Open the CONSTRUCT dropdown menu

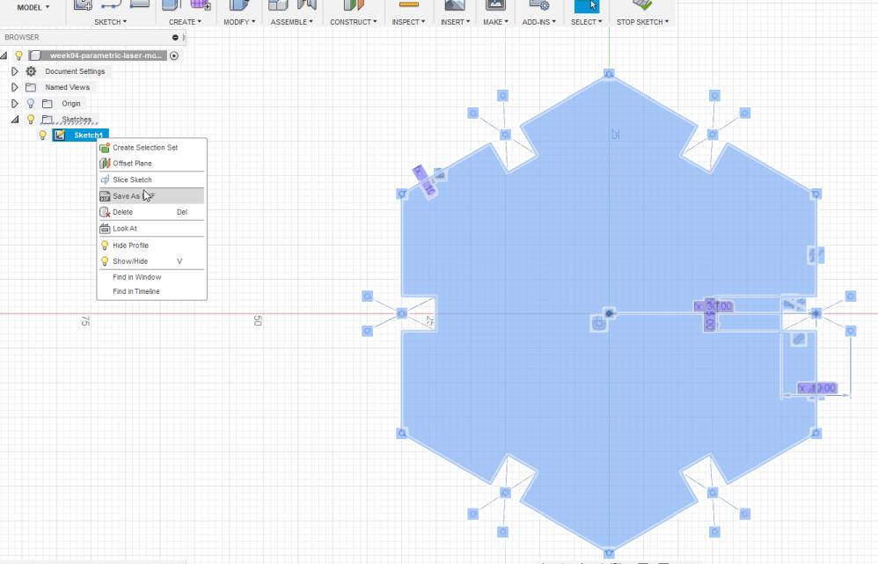coord(354,22)
